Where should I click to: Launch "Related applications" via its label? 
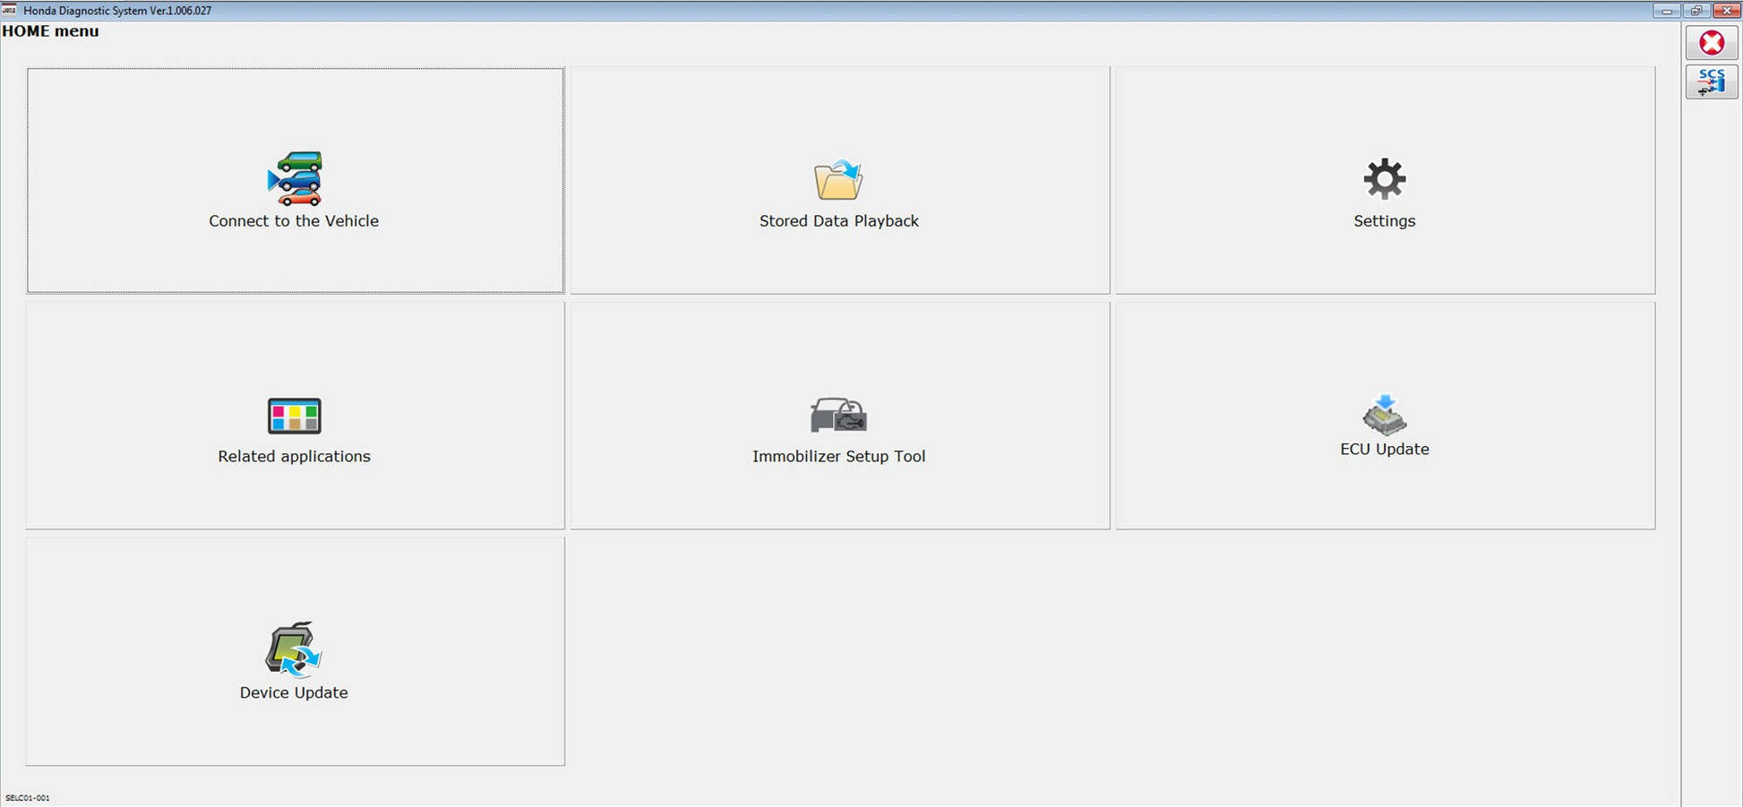(x=294, y=457)
